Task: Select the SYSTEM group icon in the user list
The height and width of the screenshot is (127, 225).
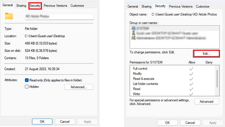Action: click(133, 28)
